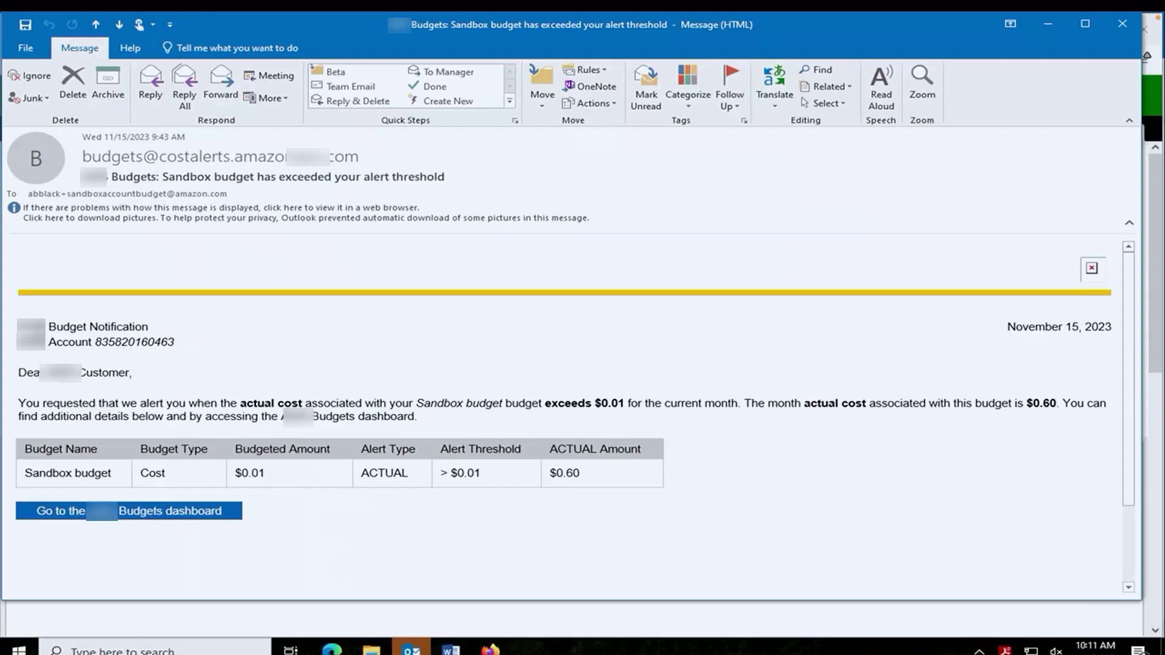Screen dimensions: 1165x655
Task: Open the Related dropdown
Action: tap(826, 87)
